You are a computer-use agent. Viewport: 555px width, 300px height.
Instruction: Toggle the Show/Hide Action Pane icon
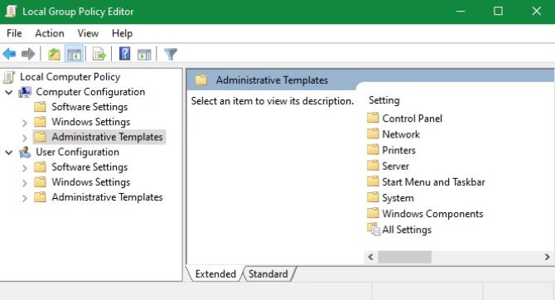(x=144, y=55)
